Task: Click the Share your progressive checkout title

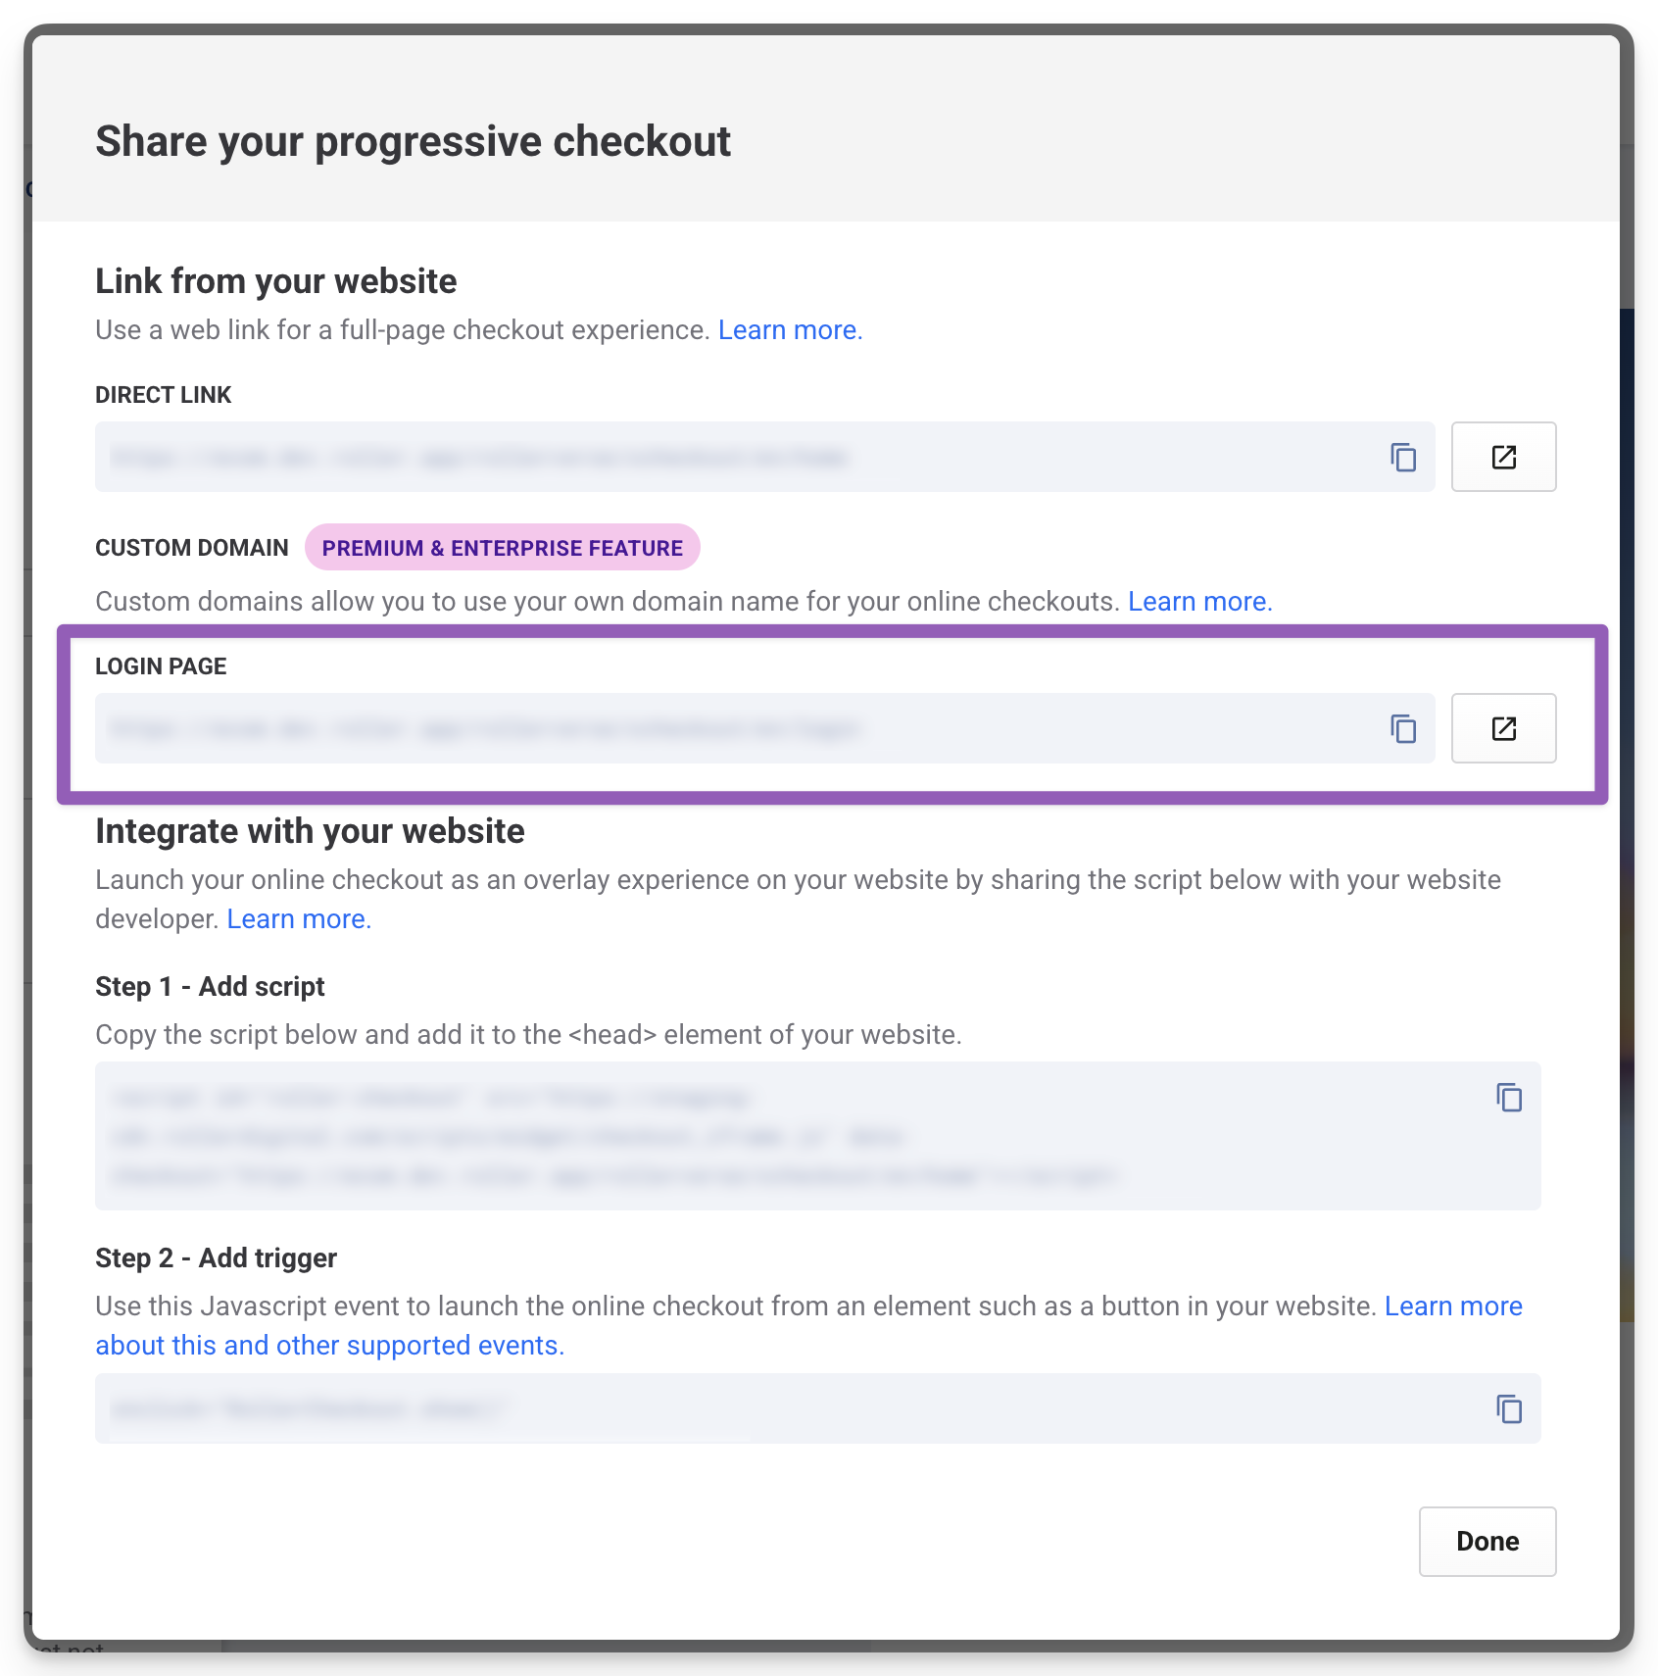Action: point(413,142)
